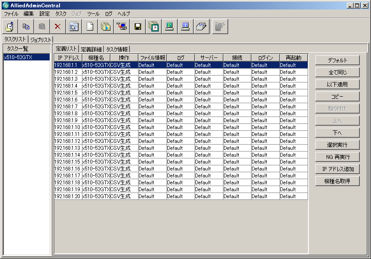This screenshot has height=259, width=371.
Task: Click the サーバー column header
Action: tap(209, 58)
